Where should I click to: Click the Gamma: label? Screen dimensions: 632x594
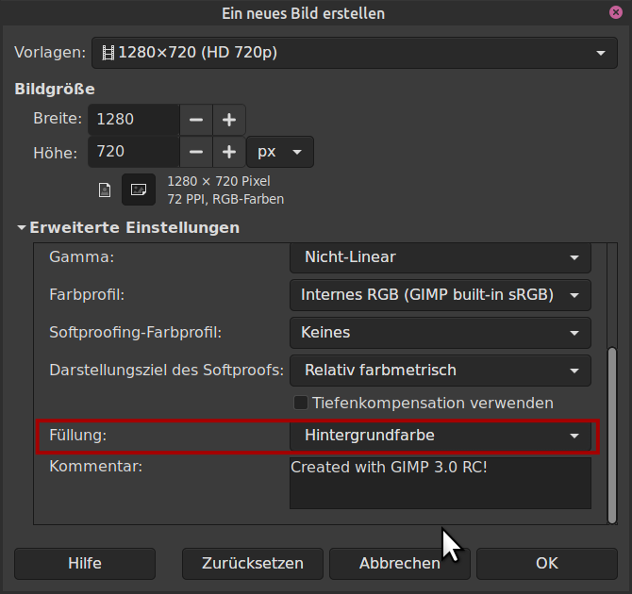[82, 256]
